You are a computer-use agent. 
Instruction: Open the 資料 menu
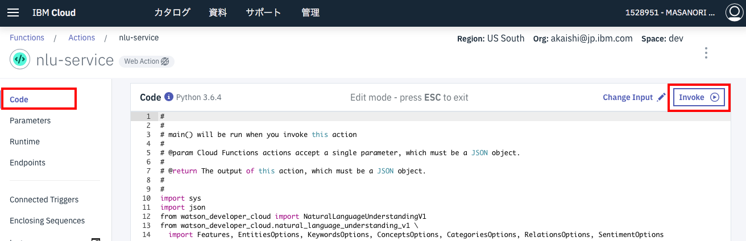click(x=218, y=13)
